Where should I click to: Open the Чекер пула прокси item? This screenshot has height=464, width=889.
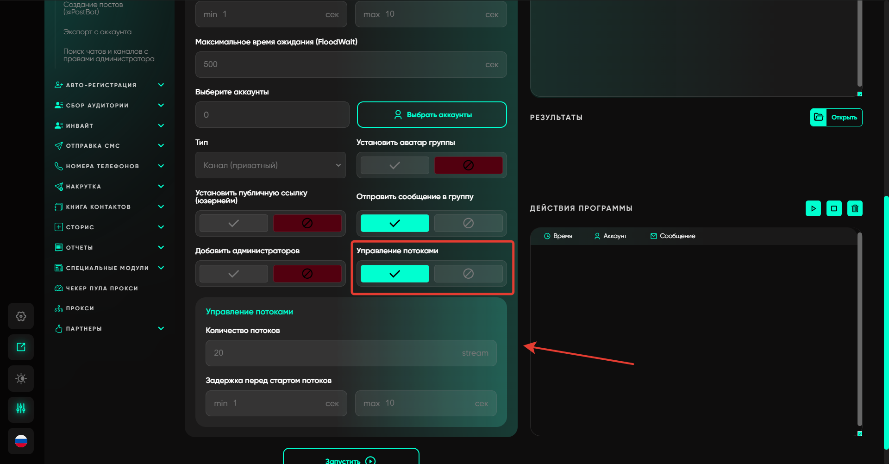pos(101,288)
